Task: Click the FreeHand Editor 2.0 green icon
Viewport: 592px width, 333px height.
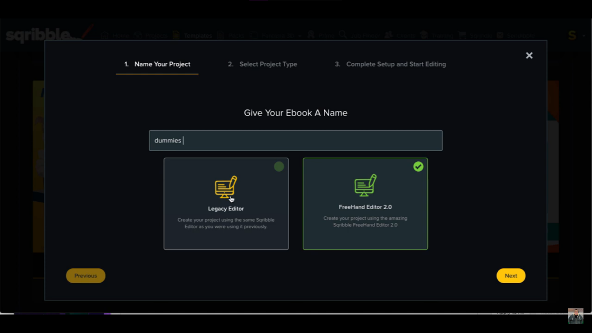Action: pos(365,185)
